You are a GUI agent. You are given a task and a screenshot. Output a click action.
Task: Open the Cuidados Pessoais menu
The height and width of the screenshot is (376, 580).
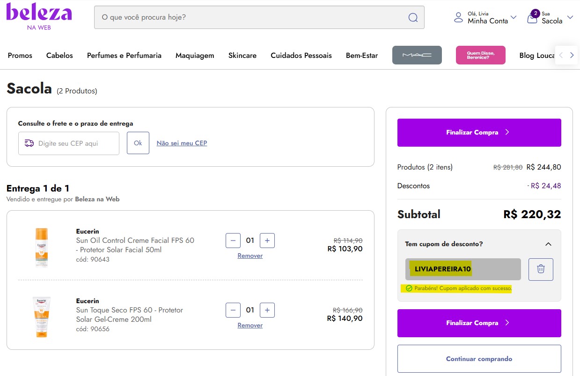tap(301, 56)
